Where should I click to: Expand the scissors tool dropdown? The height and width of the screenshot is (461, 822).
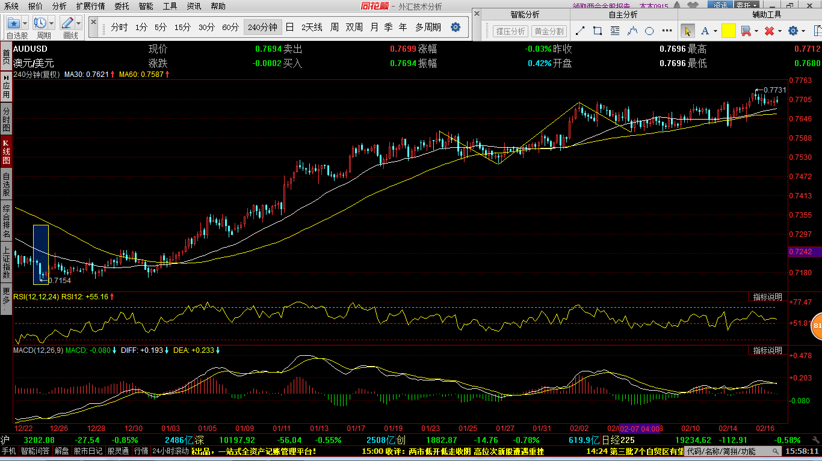756,31
